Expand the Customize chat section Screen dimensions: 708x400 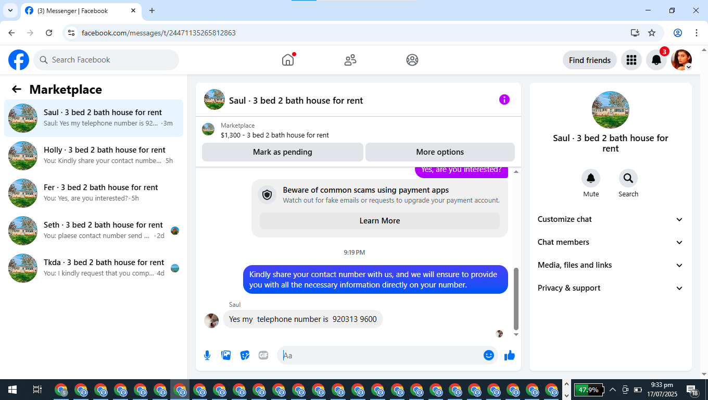coord(611,219)
